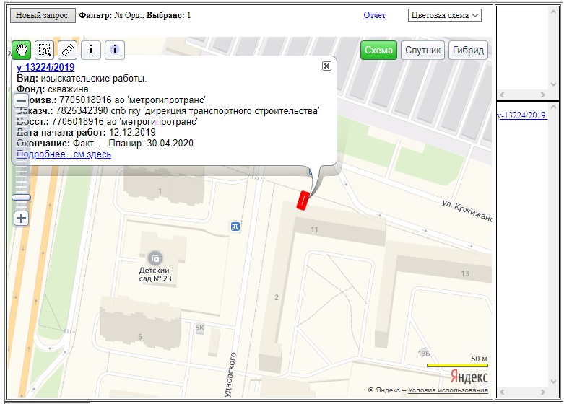Zoom in with the plus button
The height and width of the screenshot is (404, 564).
[22, 218]
